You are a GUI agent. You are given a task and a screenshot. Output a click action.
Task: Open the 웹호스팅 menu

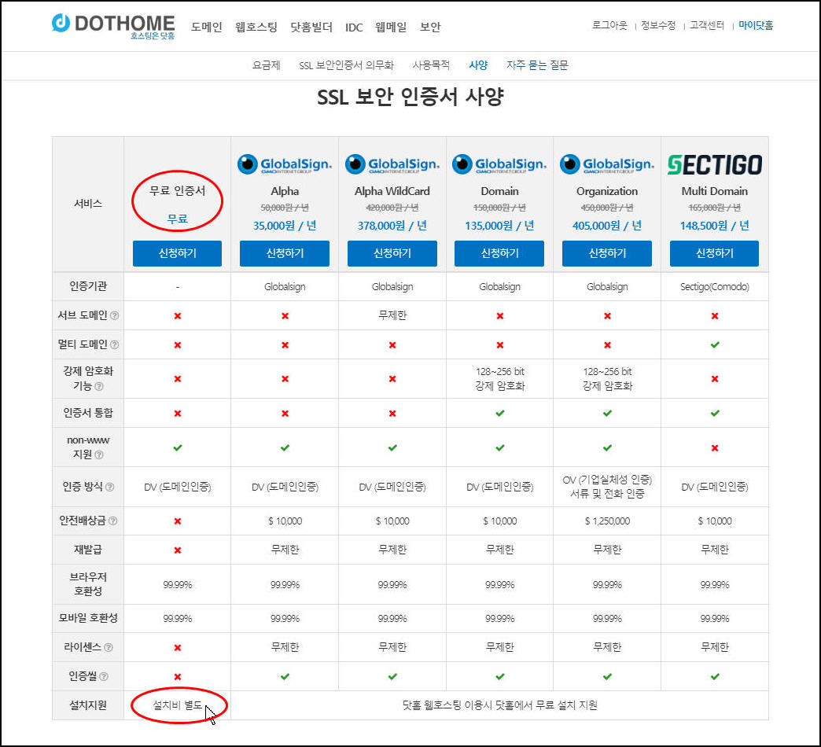256,27
